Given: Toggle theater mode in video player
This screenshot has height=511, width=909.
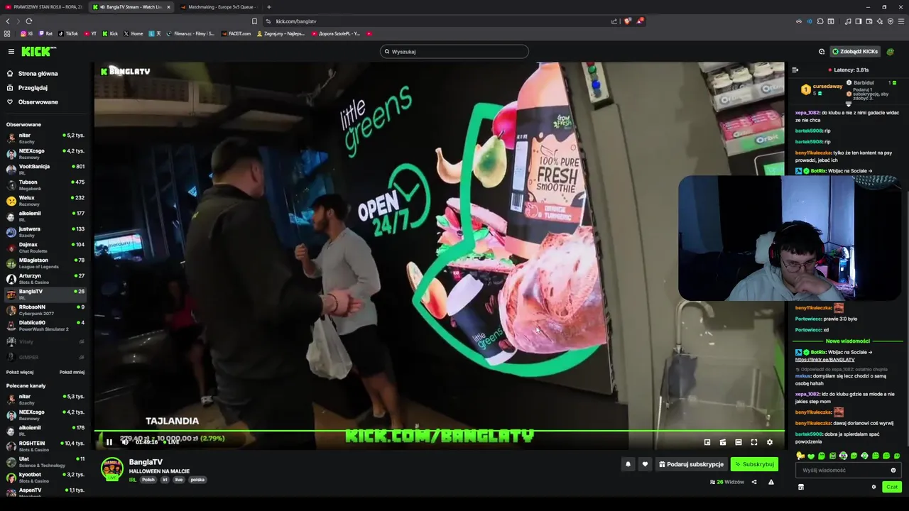Looking at the screenshot, I should (x=739, y=442).
